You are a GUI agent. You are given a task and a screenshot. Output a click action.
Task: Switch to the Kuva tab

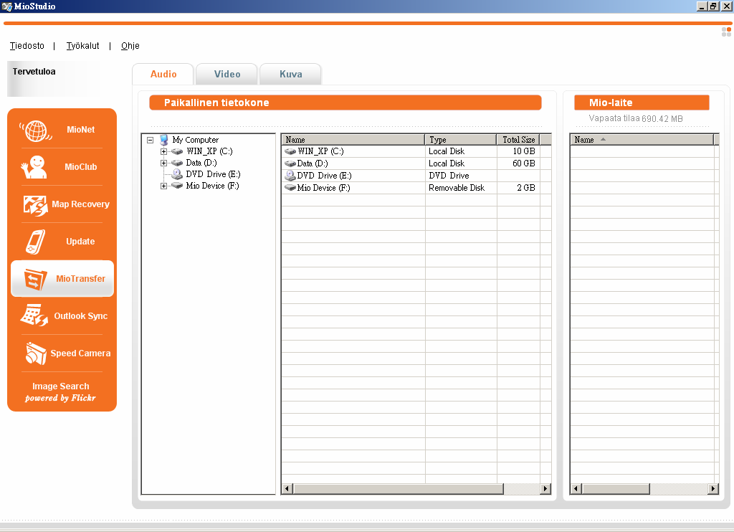click(290, 74)
